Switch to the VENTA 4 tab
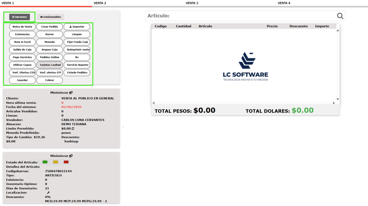 (x=284, y=3)
